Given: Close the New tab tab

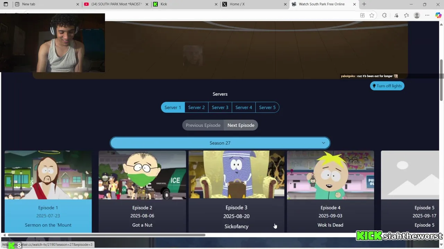Looking at the screenshot, I should pyautogui.click(x=78, y=4).
